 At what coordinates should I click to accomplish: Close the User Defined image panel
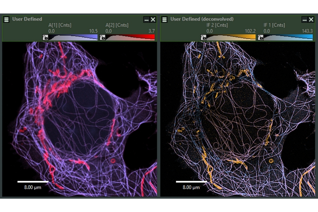pos(153,20)
